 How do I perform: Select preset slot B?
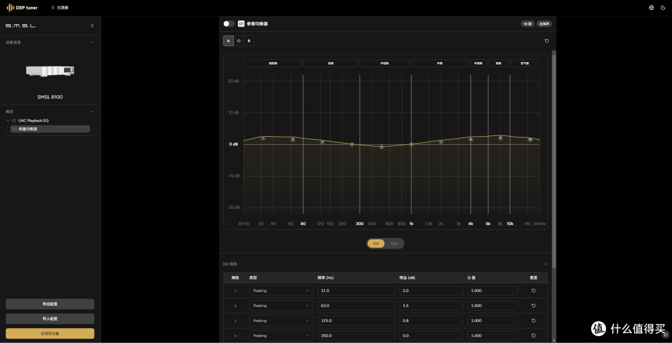click(249, 40)
